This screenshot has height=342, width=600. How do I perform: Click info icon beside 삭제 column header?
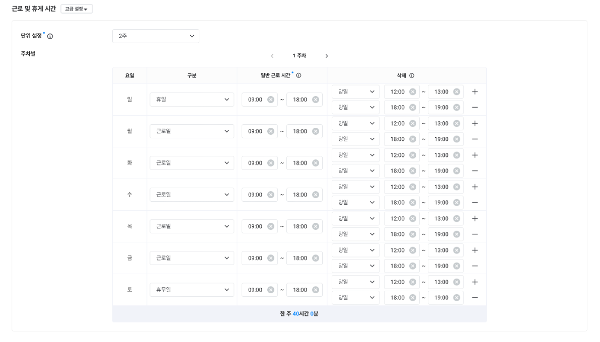pyautogui.click(x=412, y=75)
